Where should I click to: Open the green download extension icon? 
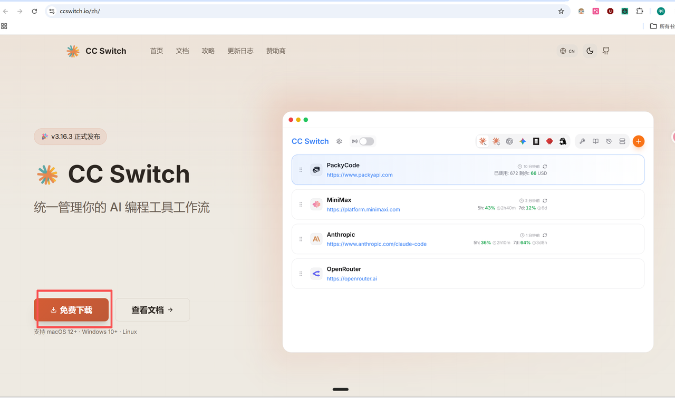[x=625, y=11]
